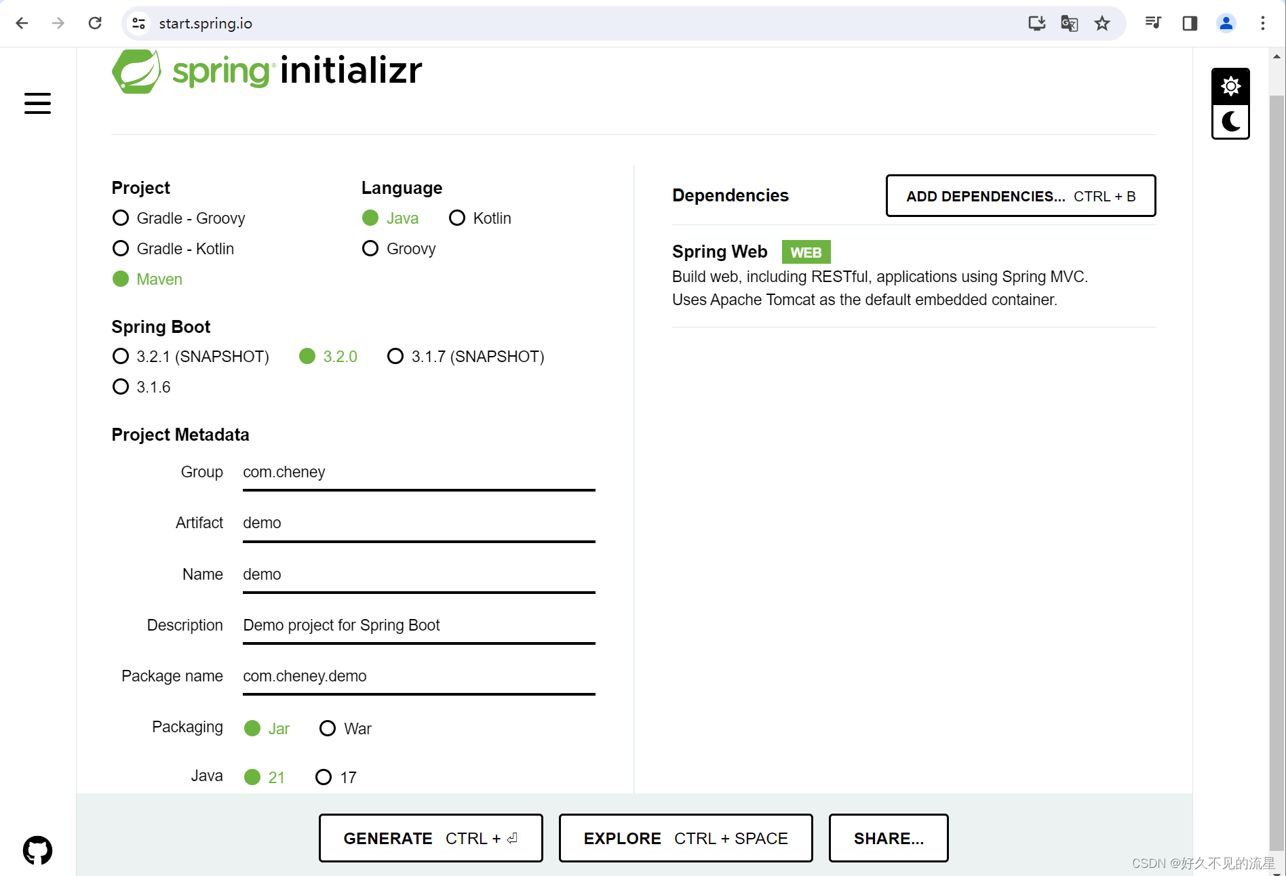Viewport: 1286px width, 876px height.
Task: Click Add Dependencies button
Action: pos(1021,196)
